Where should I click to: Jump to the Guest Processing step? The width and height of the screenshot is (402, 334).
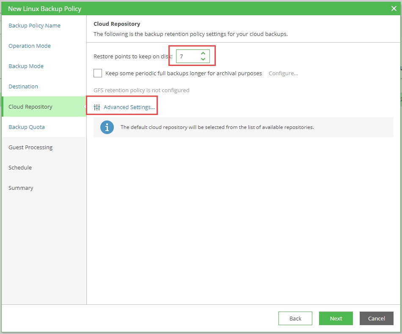click(x=30, y=148)
